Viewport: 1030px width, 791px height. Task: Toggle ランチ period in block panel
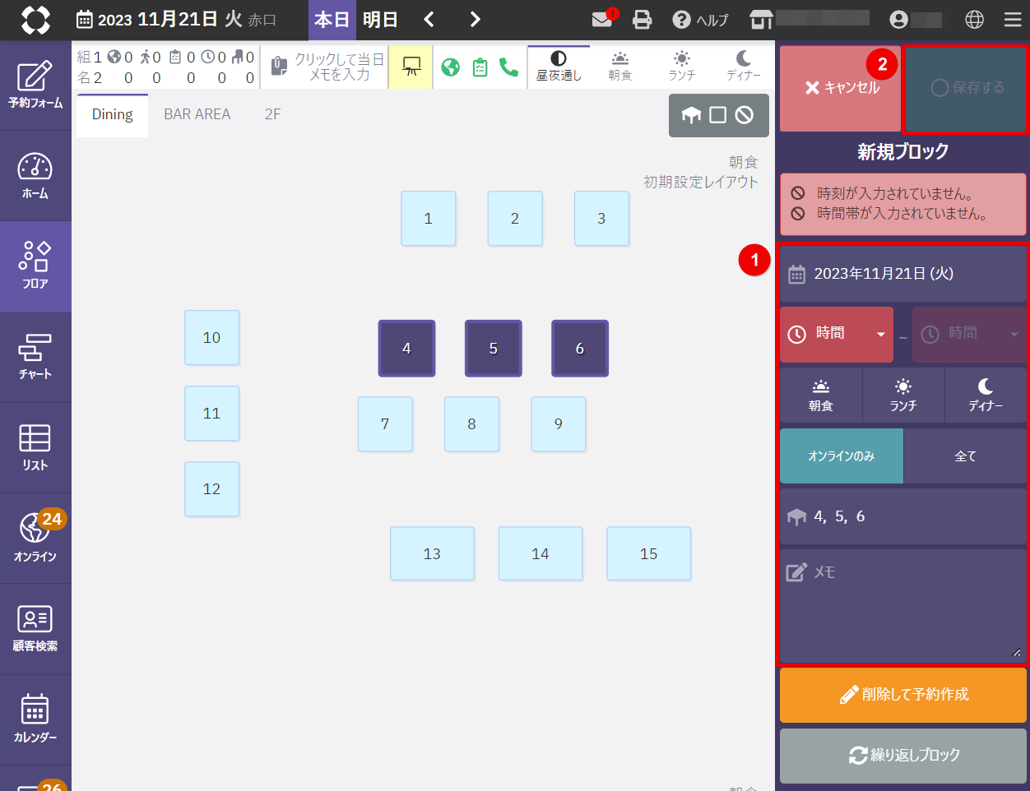pos(902,395)
